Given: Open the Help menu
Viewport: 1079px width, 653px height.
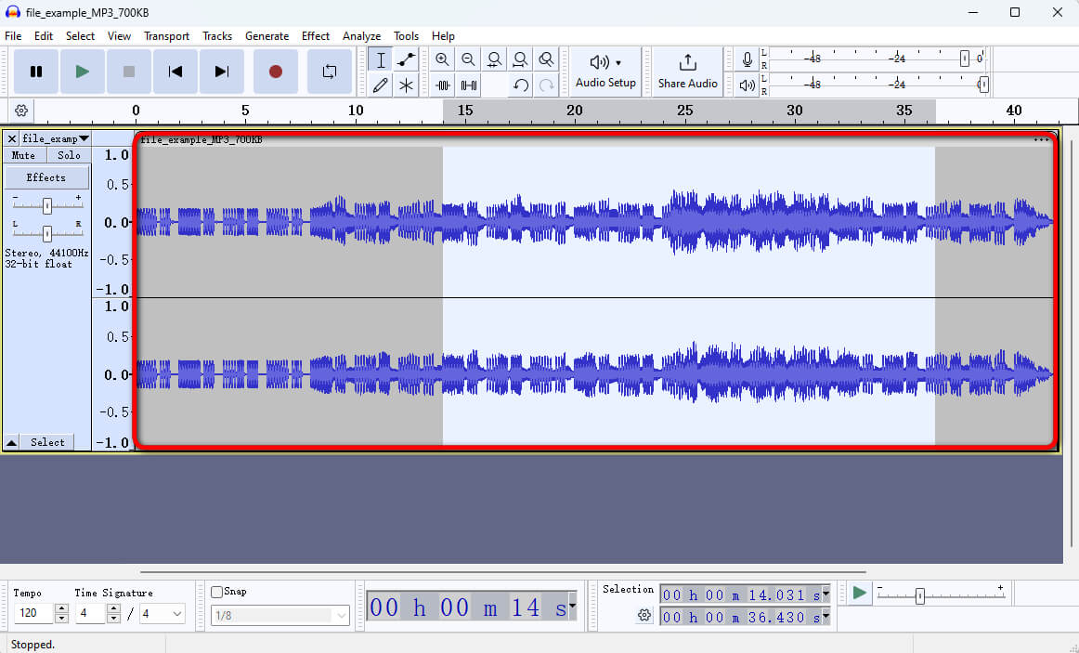Looking at the screenshot, I should click(x=443, y=36).
